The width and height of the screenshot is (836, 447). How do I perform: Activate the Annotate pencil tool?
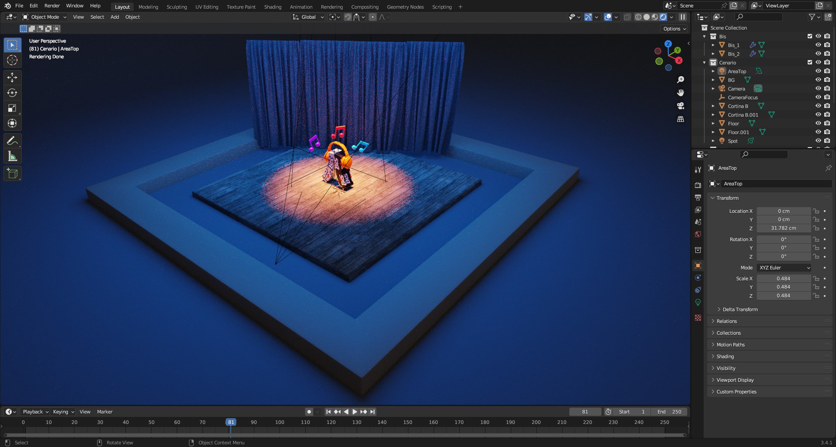tap(12, 141)
